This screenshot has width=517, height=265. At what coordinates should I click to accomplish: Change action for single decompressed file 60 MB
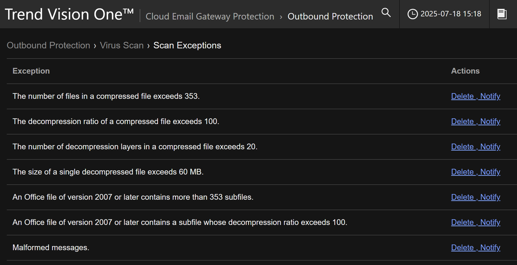(476, 172)
